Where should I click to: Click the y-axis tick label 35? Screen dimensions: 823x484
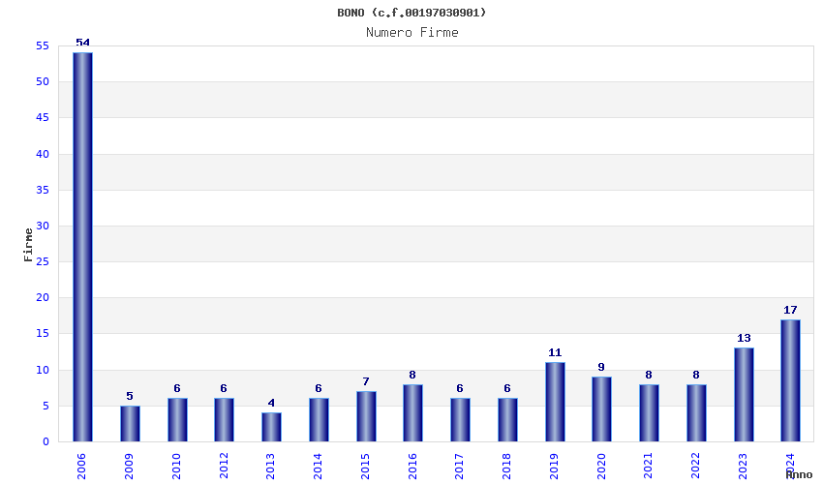point(43,190)
